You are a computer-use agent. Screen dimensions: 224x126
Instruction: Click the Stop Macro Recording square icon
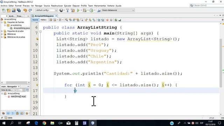pyautogui.click(x=111, y=20)
